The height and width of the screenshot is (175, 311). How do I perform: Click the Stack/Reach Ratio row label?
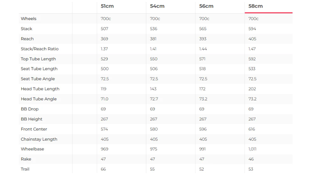coord(40,49)
